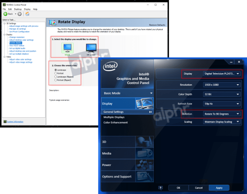Click the Forward arrow in NVIDIA toolbar

pos(19,14)
